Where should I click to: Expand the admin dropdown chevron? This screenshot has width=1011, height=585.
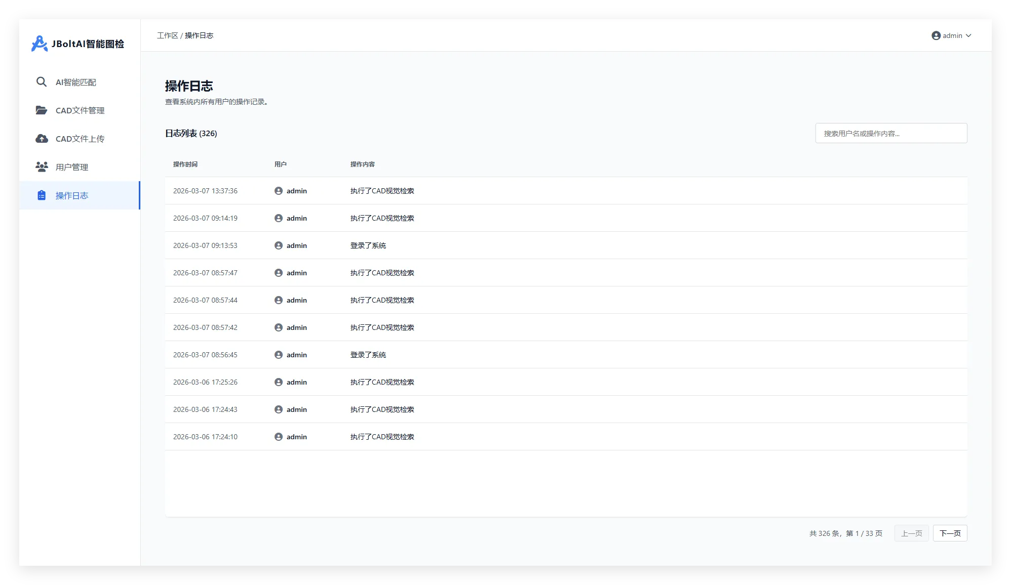[968, 35]
